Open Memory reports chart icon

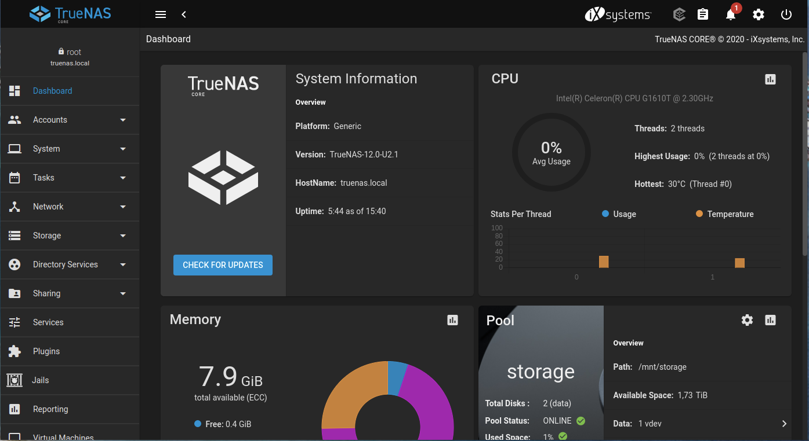453,320
